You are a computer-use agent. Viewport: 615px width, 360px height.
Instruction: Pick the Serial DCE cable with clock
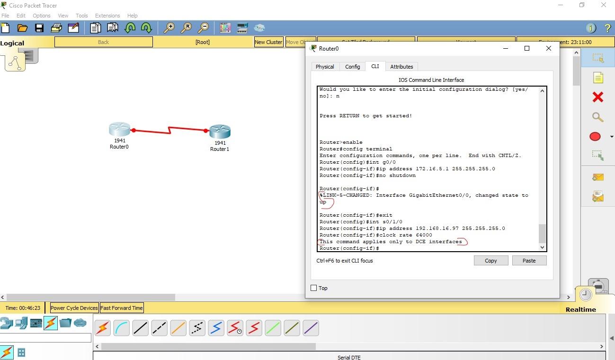pyautogui.click(x=235, y=328)
